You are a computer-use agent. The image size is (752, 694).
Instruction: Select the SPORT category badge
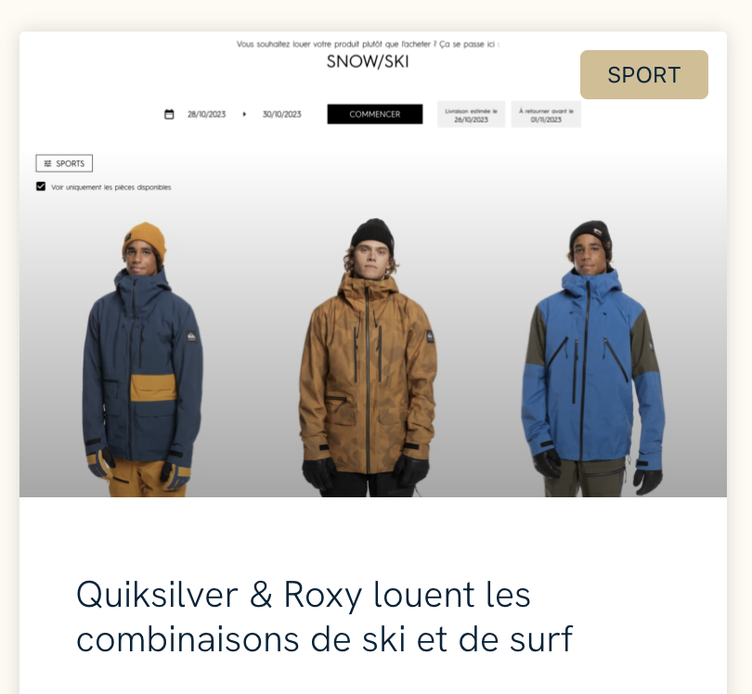pyautogui.click(x=644, y=75)
